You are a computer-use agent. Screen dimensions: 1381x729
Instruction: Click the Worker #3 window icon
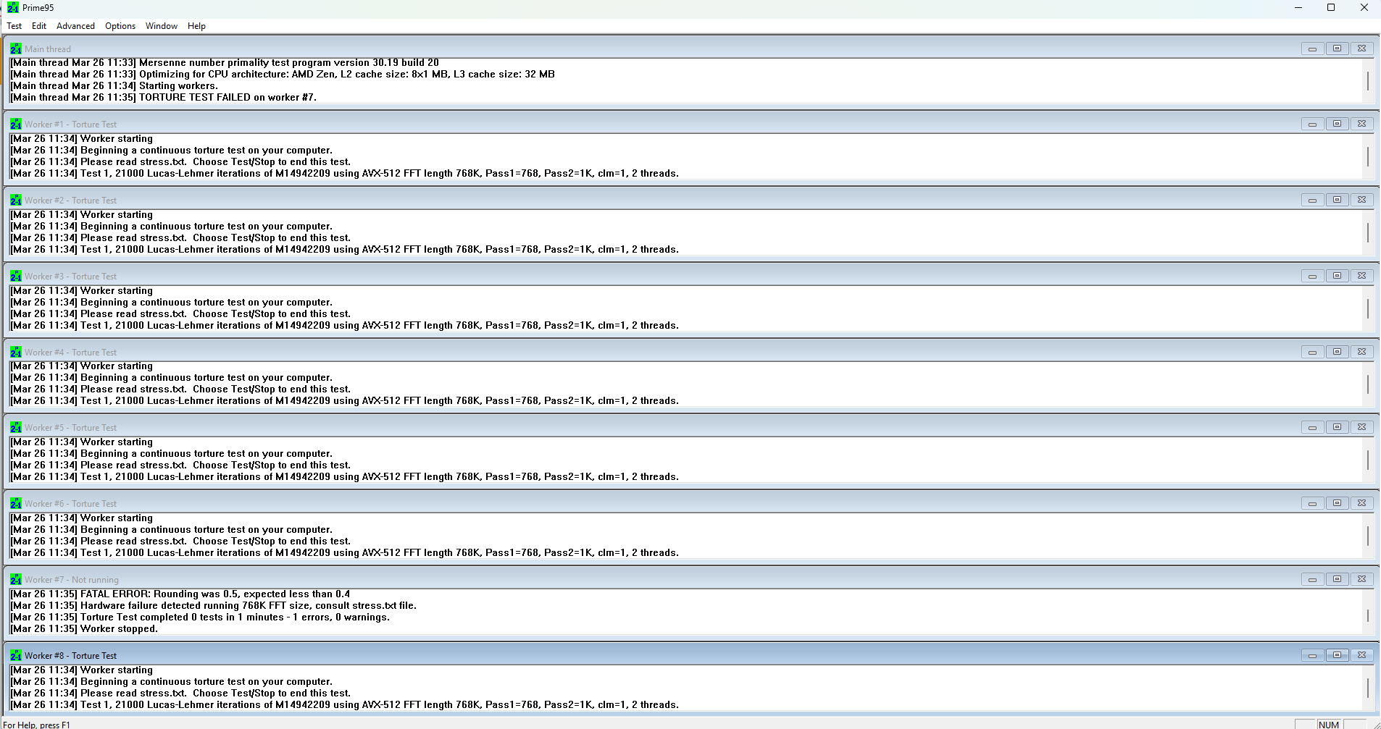tap(16, 276)
